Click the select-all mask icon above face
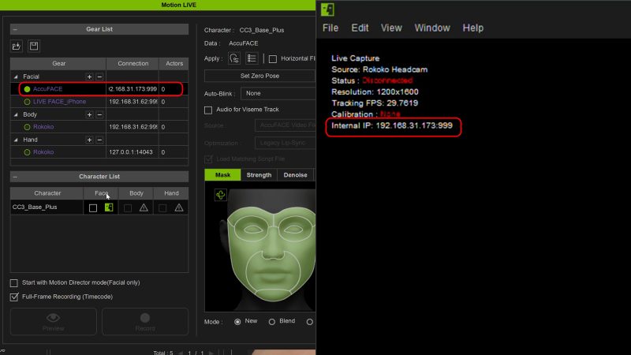 tap(220, 195)
